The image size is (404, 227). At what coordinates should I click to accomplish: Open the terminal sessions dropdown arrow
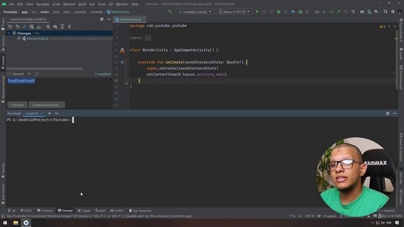pyautogui.click(x=56, y=113)
